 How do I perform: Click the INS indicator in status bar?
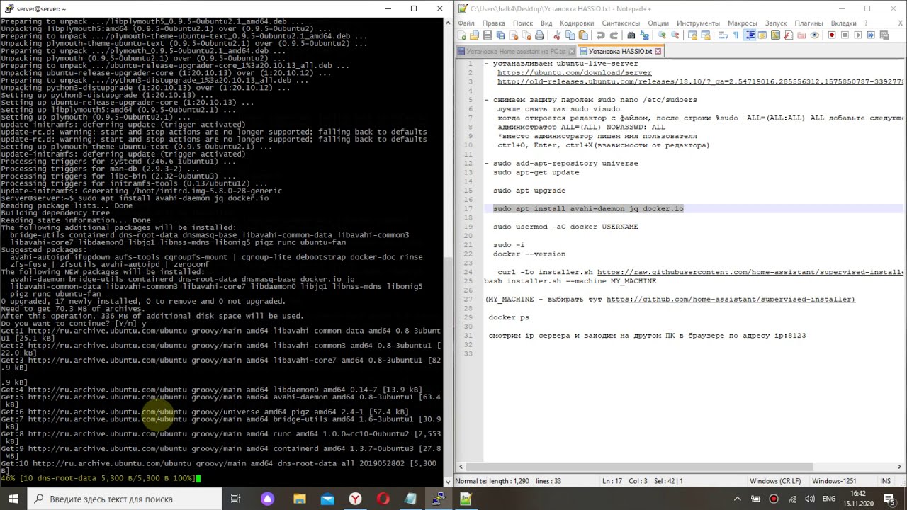point(885,481)
